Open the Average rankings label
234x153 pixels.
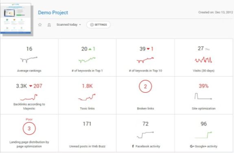click(29, 71)
